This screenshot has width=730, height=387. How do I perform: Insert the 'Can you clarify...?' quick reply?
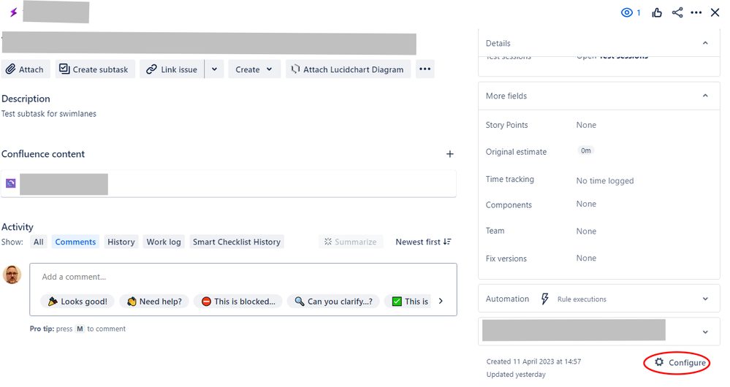pyautogui.click(x=333, y=302)
